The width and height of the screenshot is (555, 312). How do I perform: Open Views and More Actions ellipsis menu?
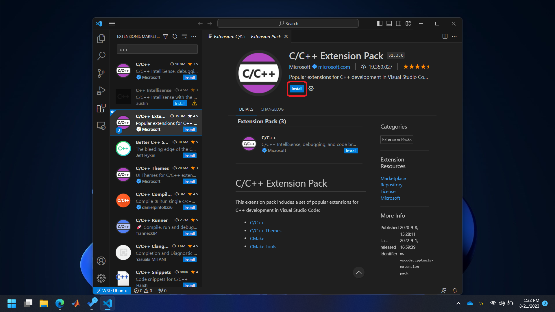pos(194,36)
